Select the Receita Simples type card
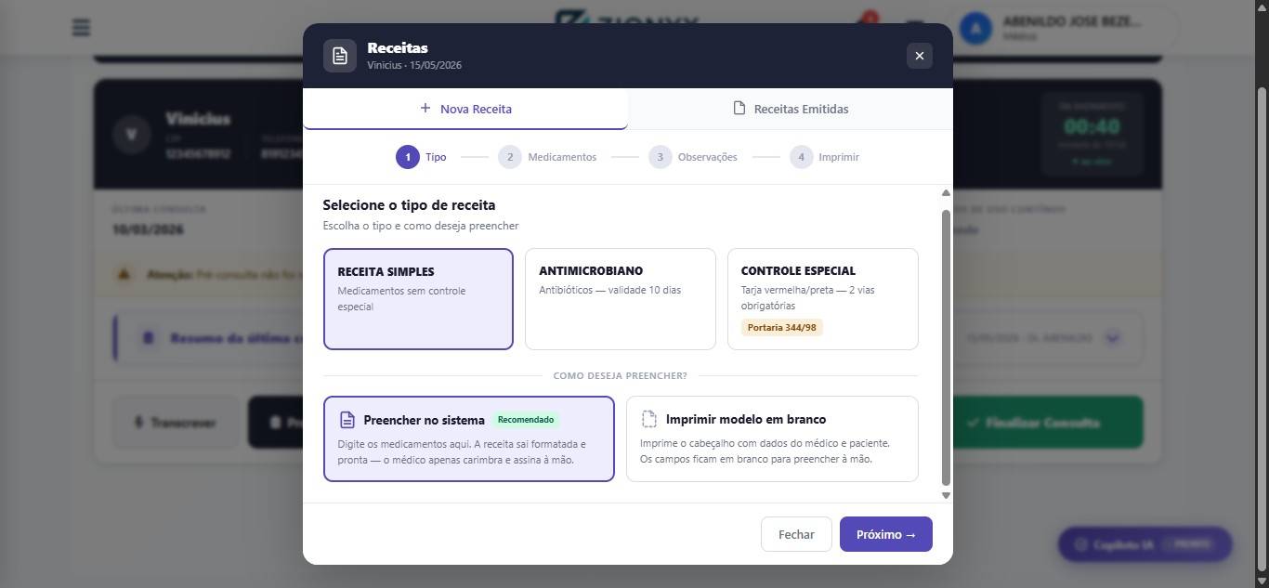This screenshot has height=588, width=1269. click(418, 299)
